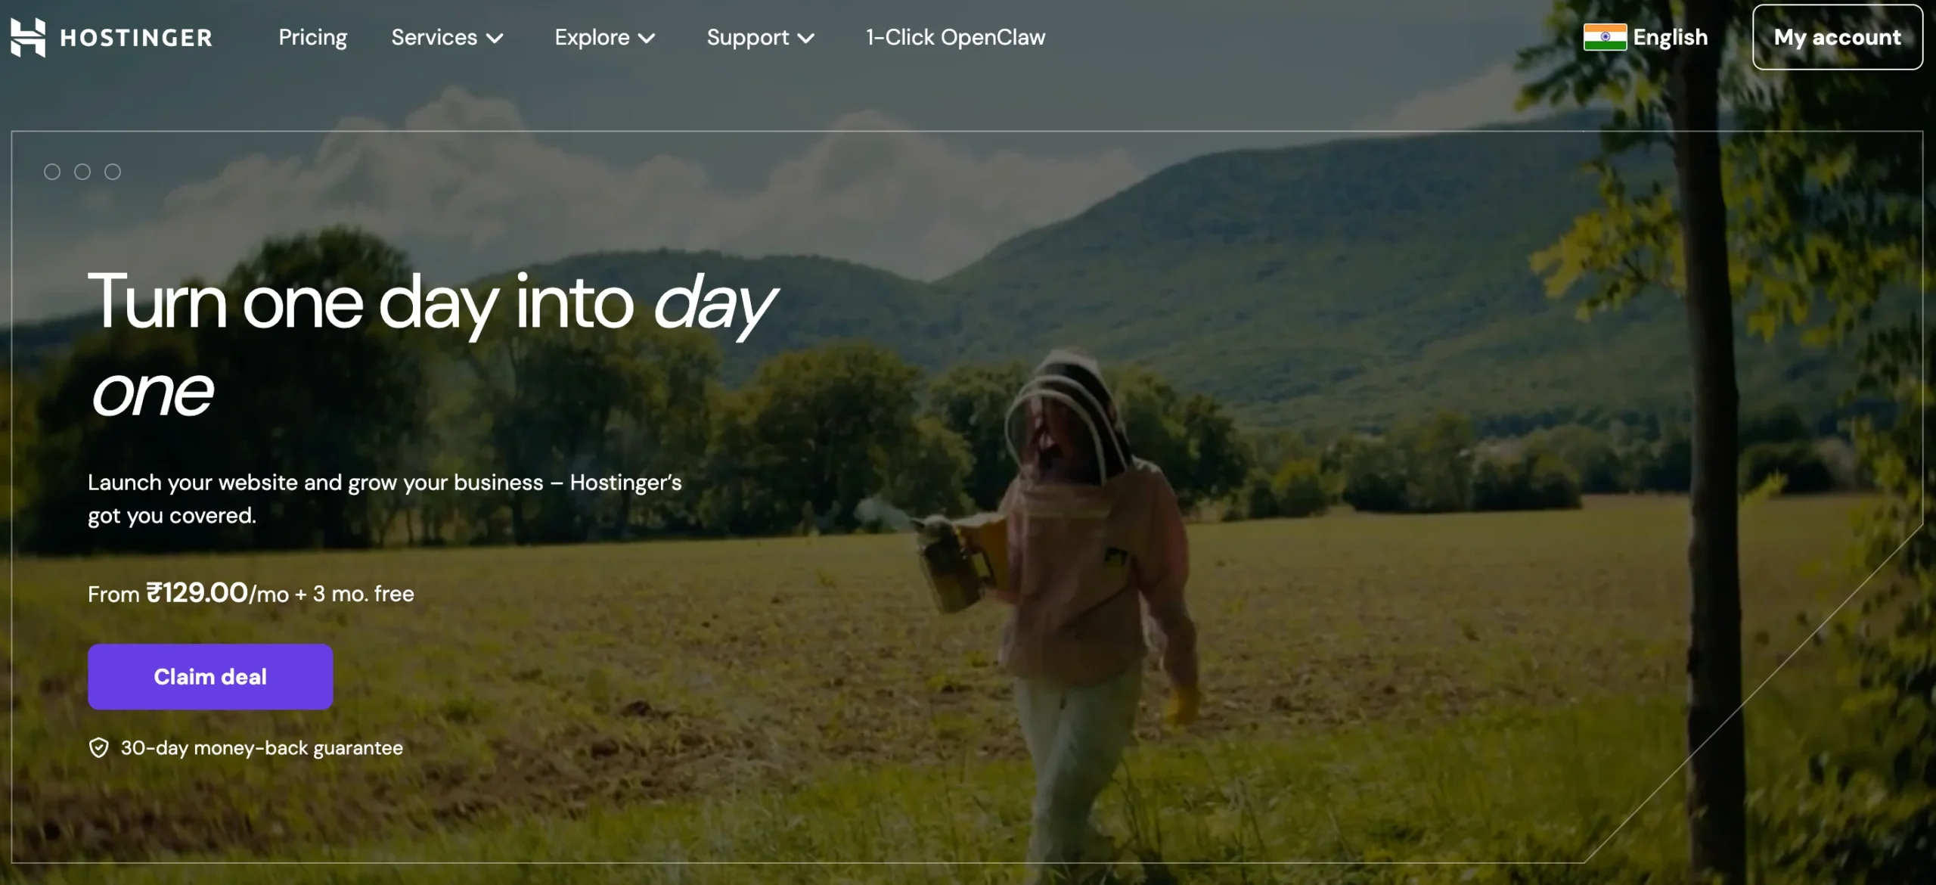Click the Claim deal button

pos(210,676)
